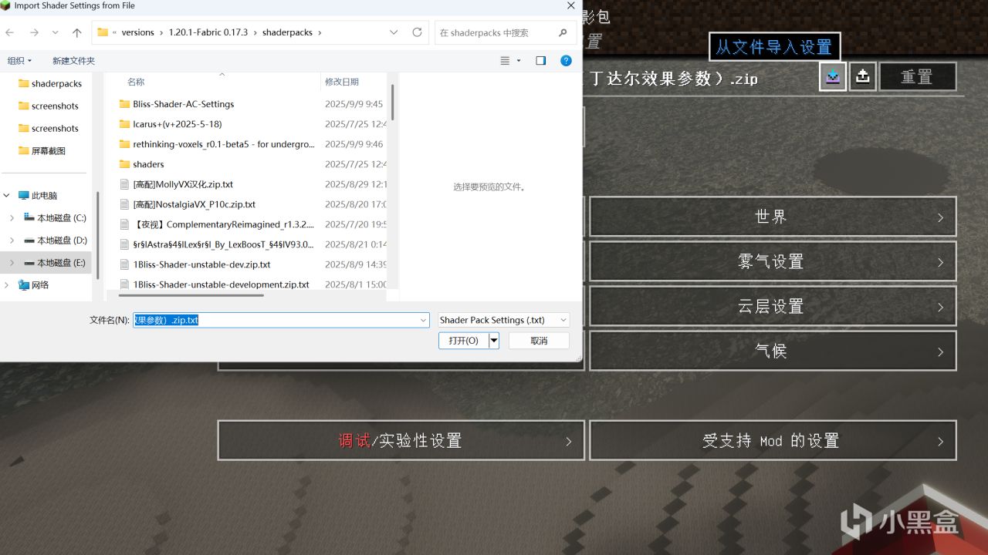
Task: Refresh the shaderpacks folder listing
Action: pos(418,32)
